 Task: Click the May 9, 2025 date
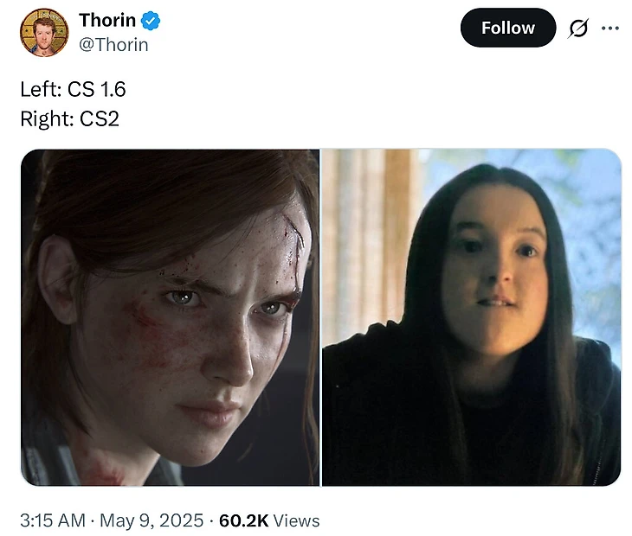coord(152,520)
